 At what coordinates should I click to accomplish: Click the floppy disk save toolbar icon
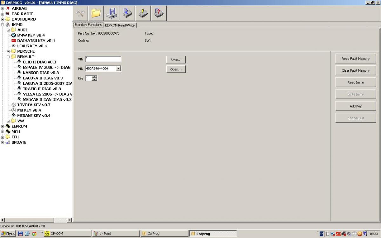111,13
